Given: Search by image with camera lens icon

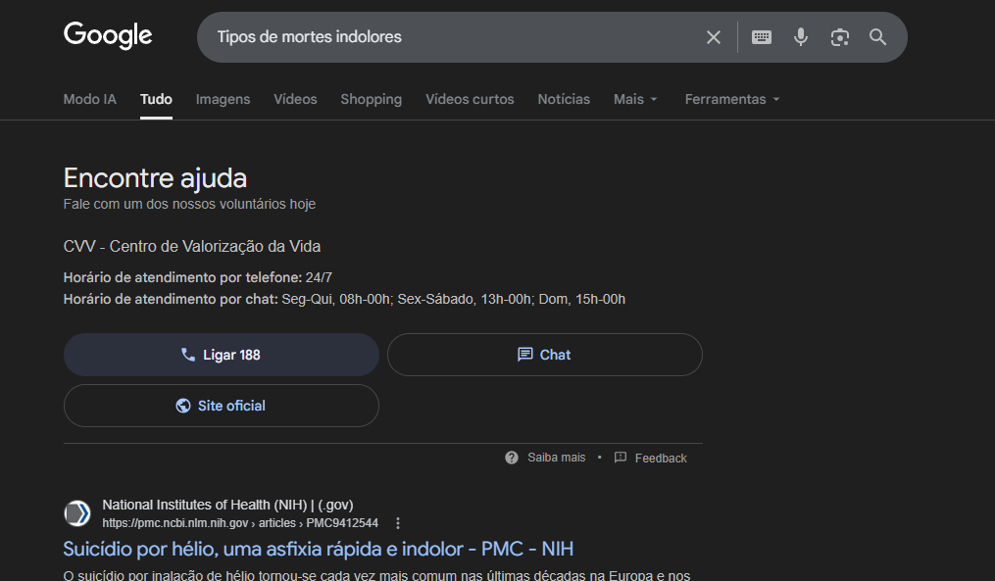Looking at the screenshot, I should [839, 37].
